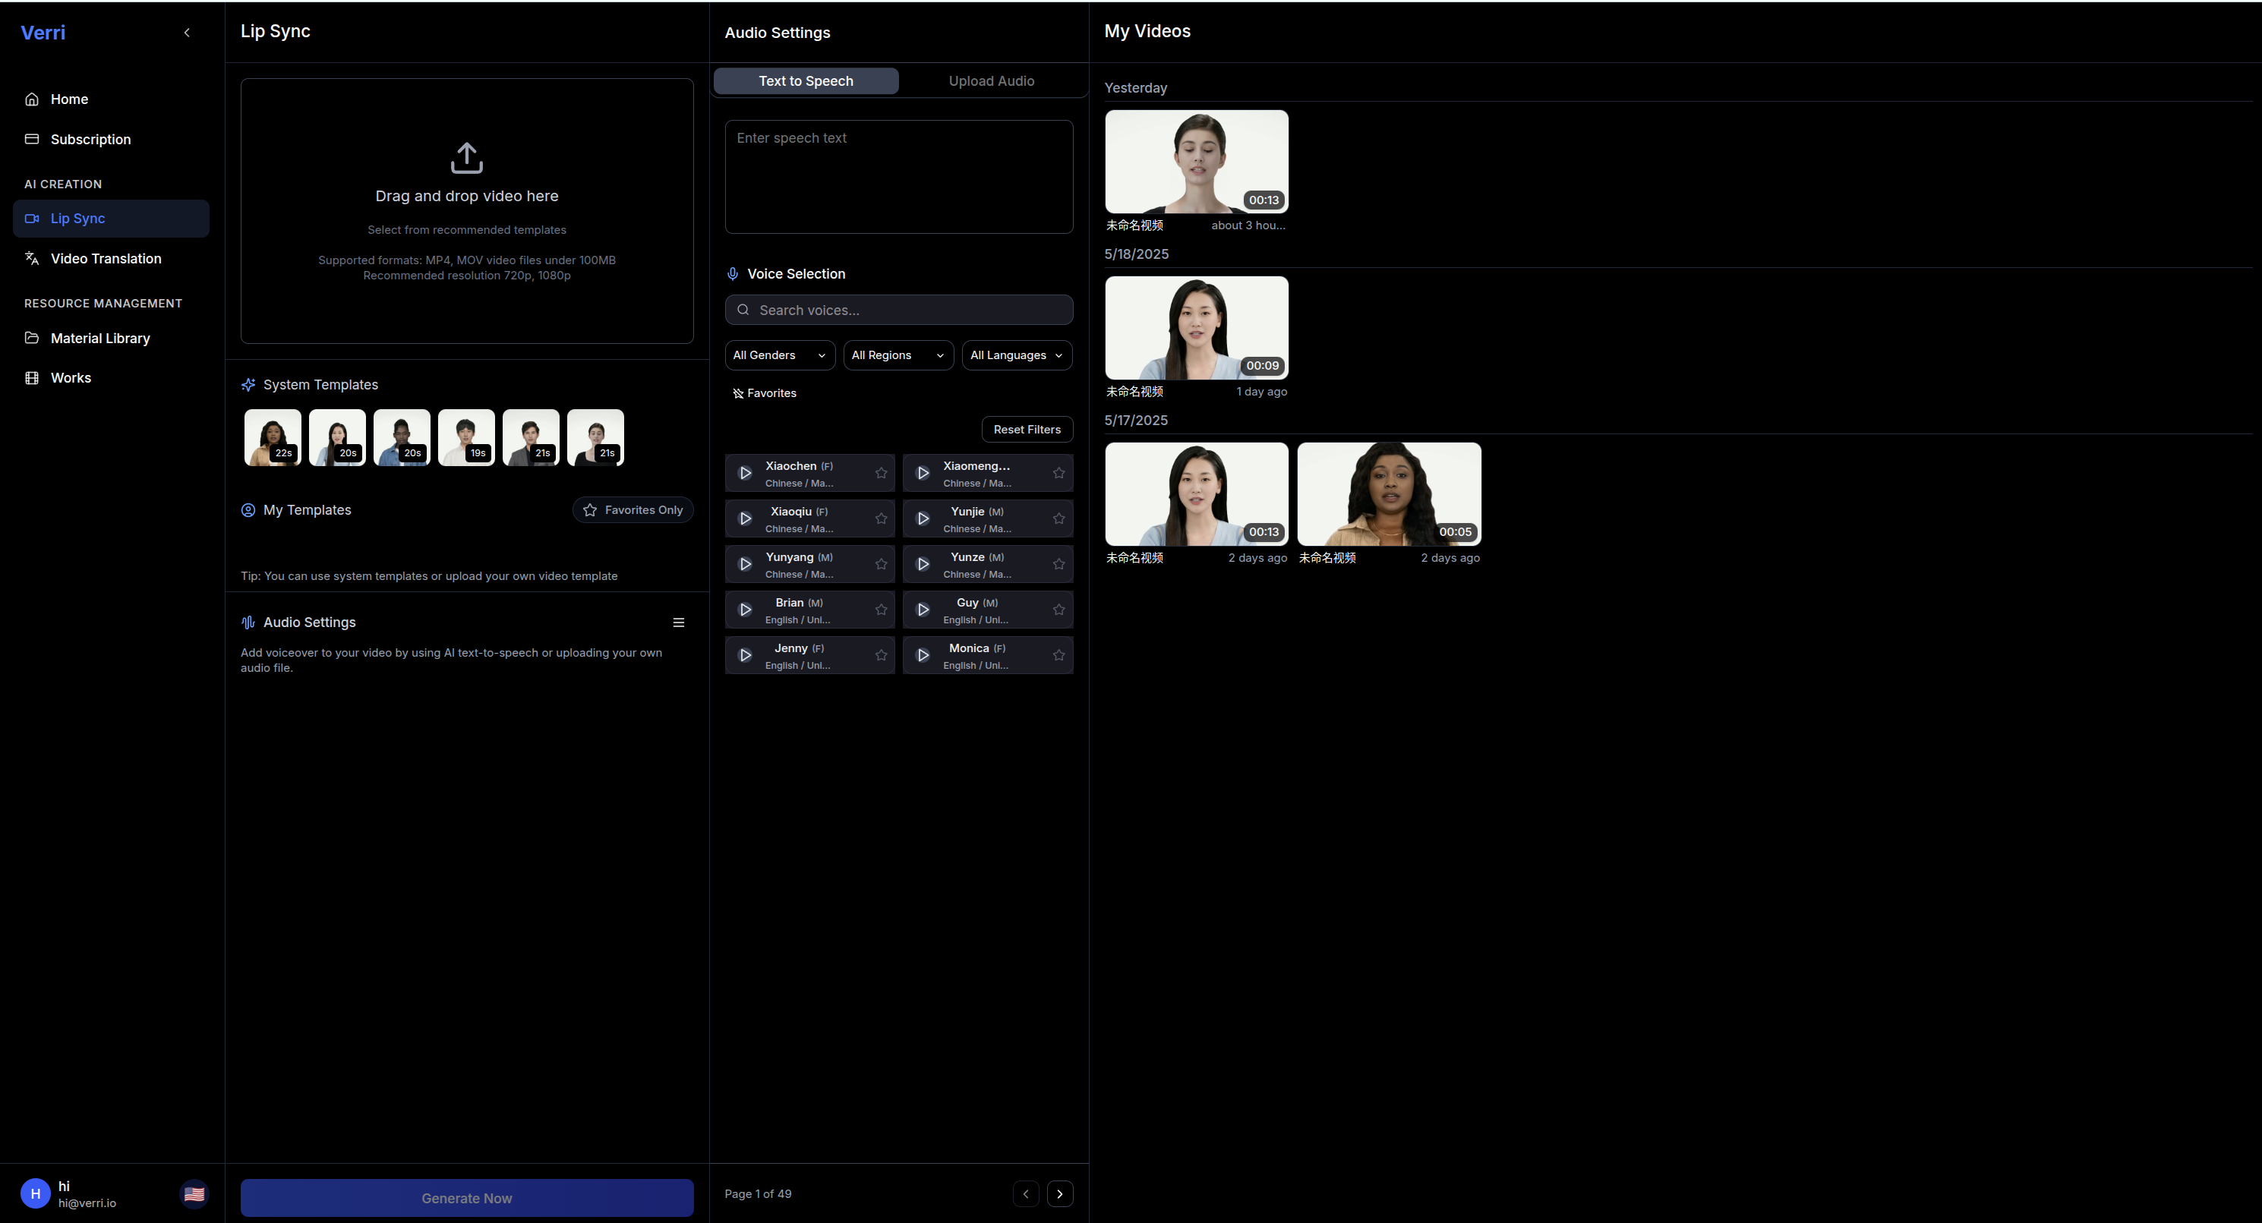Go to next voices page
This screenshot has height=1223, width=2262.
pos(1059,1194)
